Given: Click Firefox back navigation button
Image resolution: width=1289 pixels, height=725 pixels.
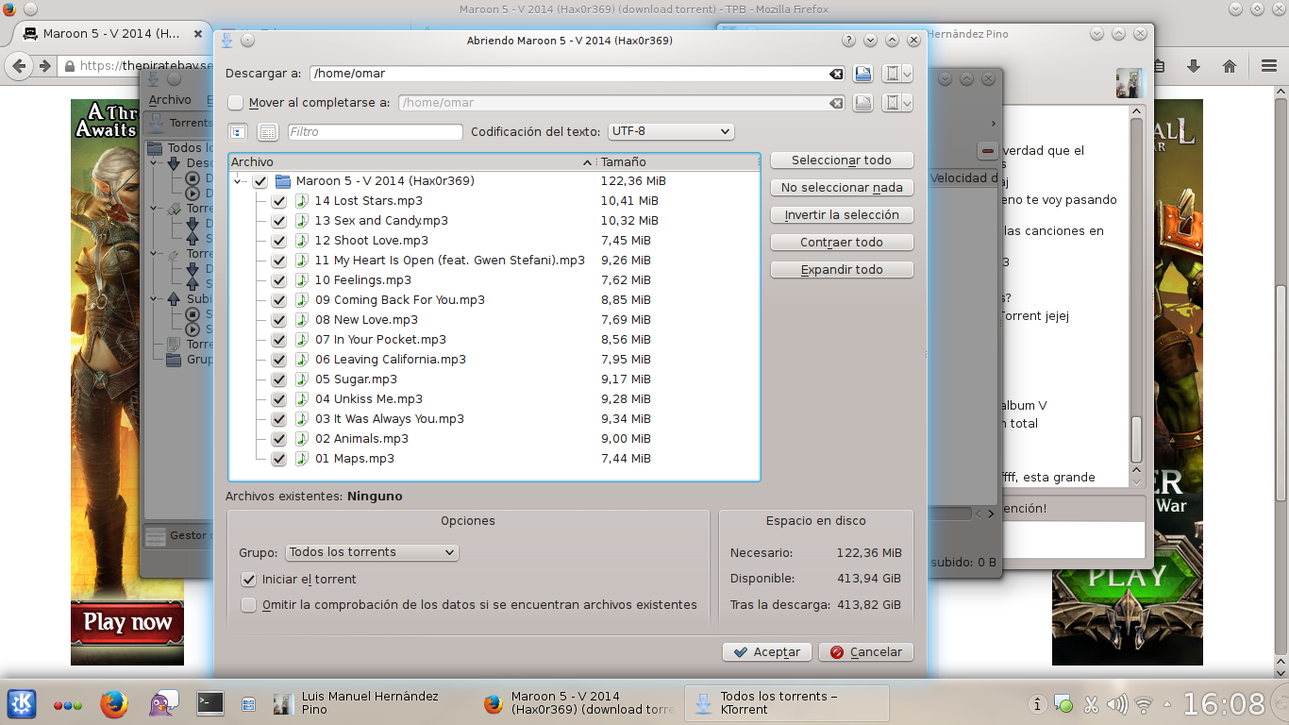Looking at the screenshot, I should (x=19, y=66).
